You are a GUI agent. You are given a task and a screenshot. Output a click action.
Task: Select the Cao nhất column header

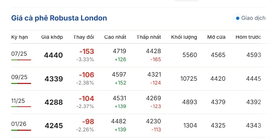point(115,37)
